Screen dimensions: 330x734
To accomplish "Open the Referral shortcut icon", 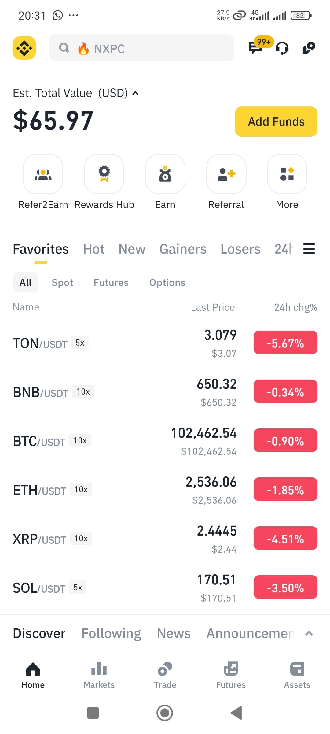I will point(226,174).
